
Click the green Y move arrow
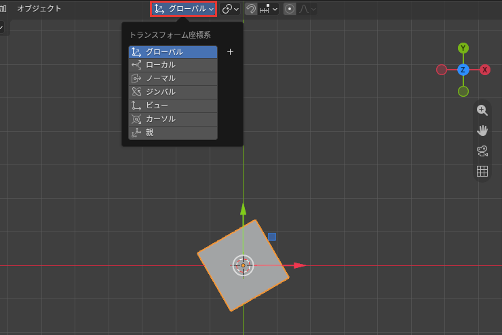(243, 210)
